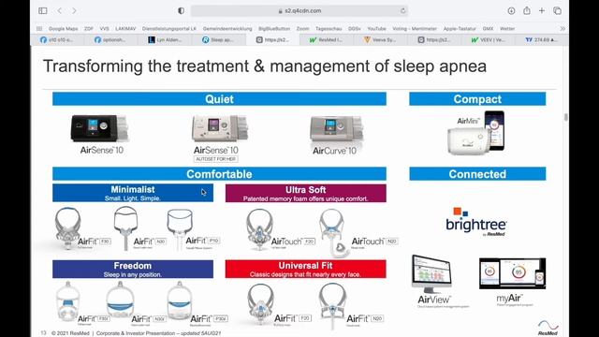Click the AirCurve 10 device image
The width and height of the screenshot is (599, 337).
[x=336, y=129]
